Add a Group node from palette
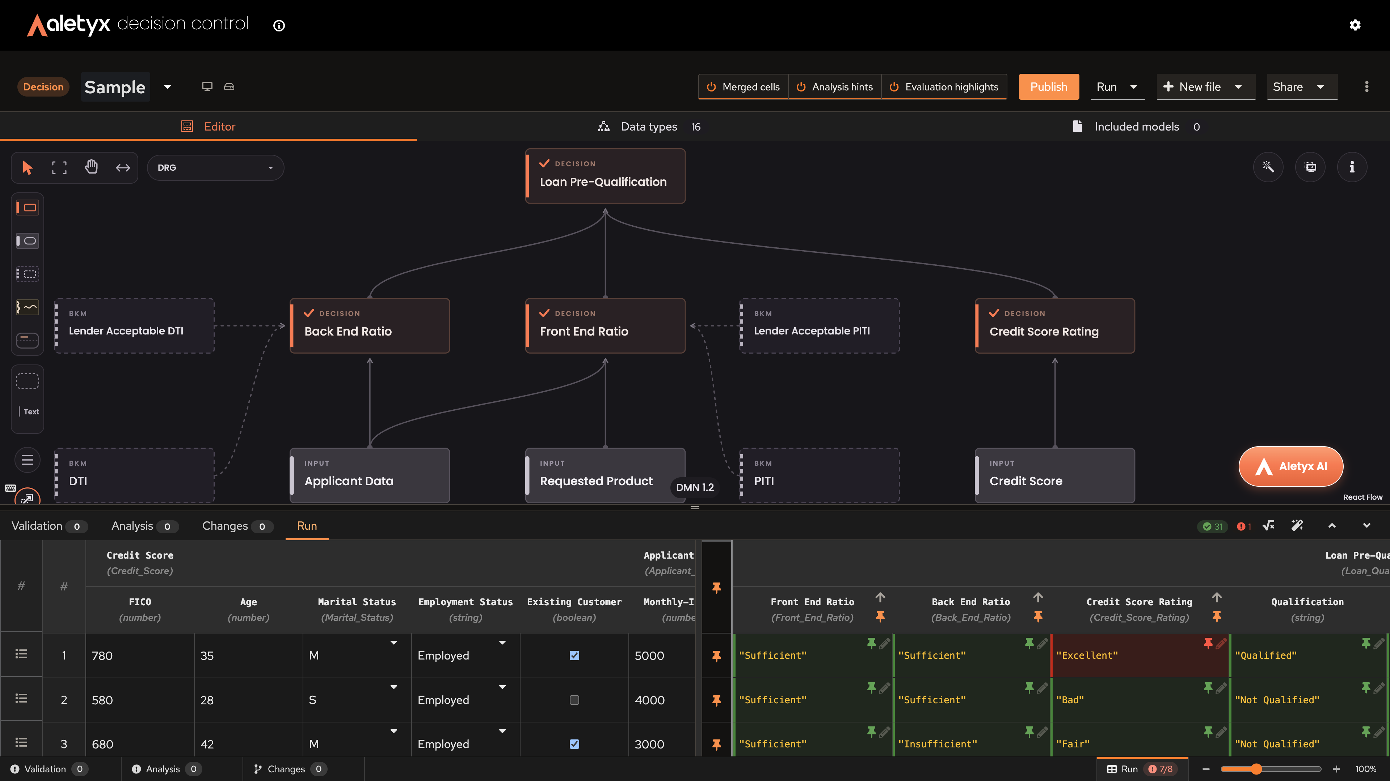Image resolution: width=1390 pixels, height=781 pixels. pyautogui.click(x=27, y=381)
